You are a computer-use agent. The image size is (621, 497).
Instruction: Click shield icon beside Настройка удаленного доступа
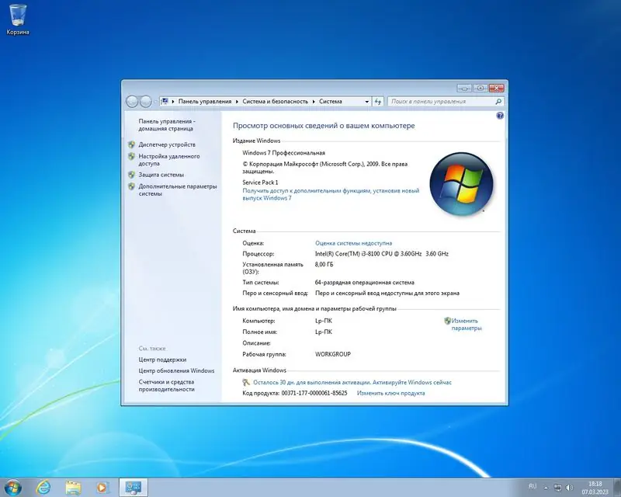tap(131, 157)
